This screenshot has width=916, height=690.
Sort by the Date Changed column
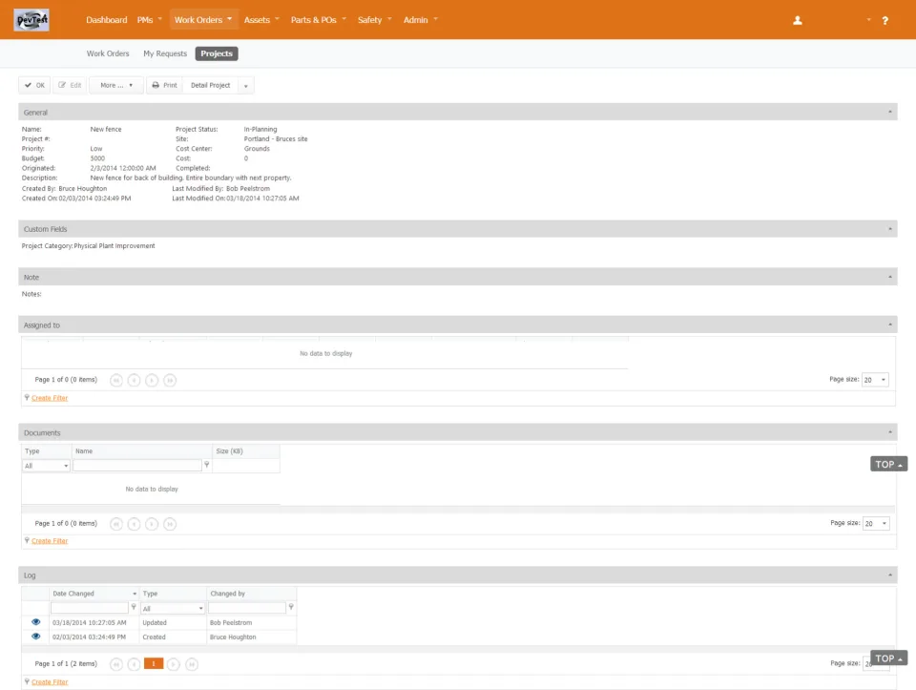pos(94,594)
